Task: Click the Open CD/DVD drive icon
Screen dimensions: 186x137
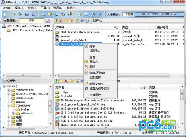Action: [x=20, y=14]
